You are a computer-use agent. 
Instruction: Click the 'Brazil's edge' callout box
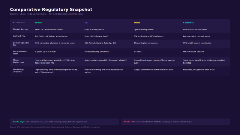64,122
